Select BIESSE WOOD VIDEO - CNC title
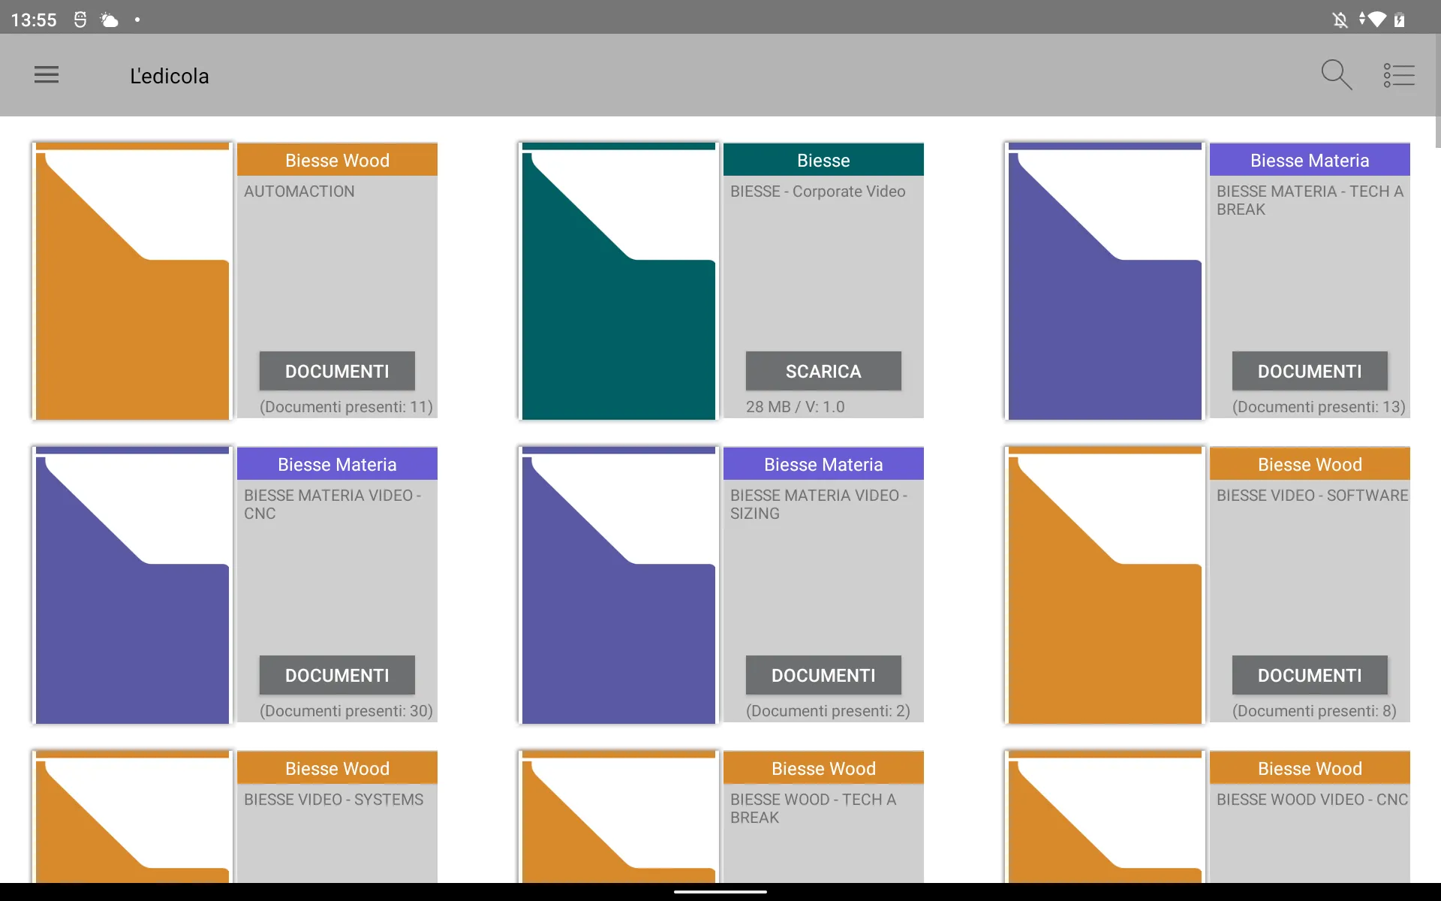 pos(1313,800)
